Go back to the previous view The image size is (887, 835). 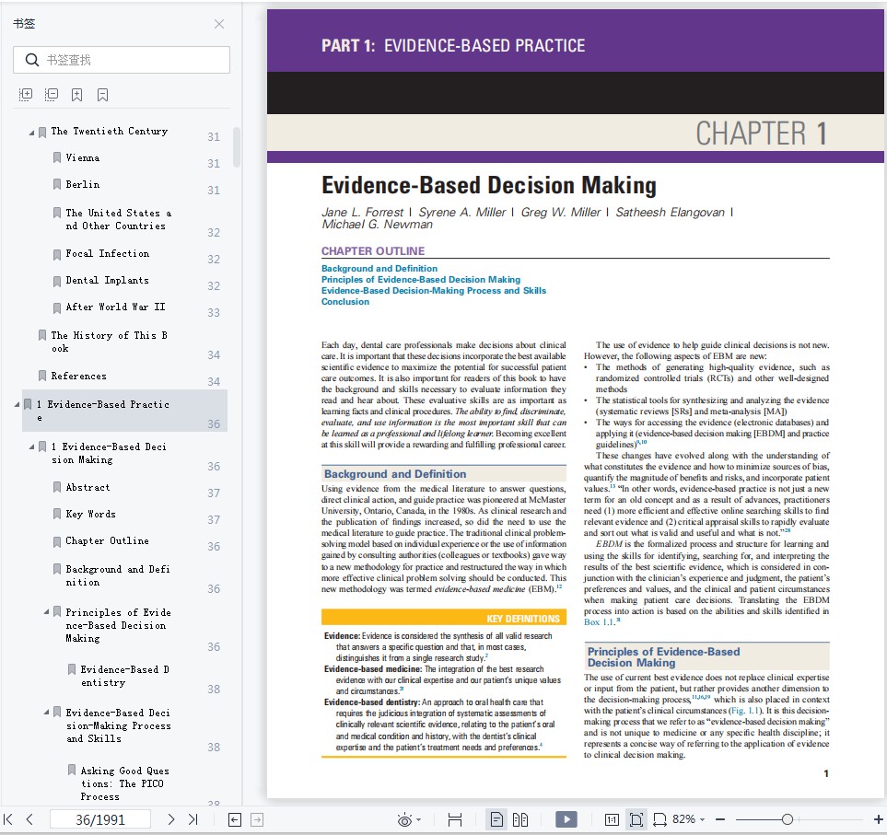click(235, 819)
